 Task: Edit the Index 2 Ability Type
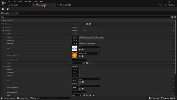pos(75,43)
